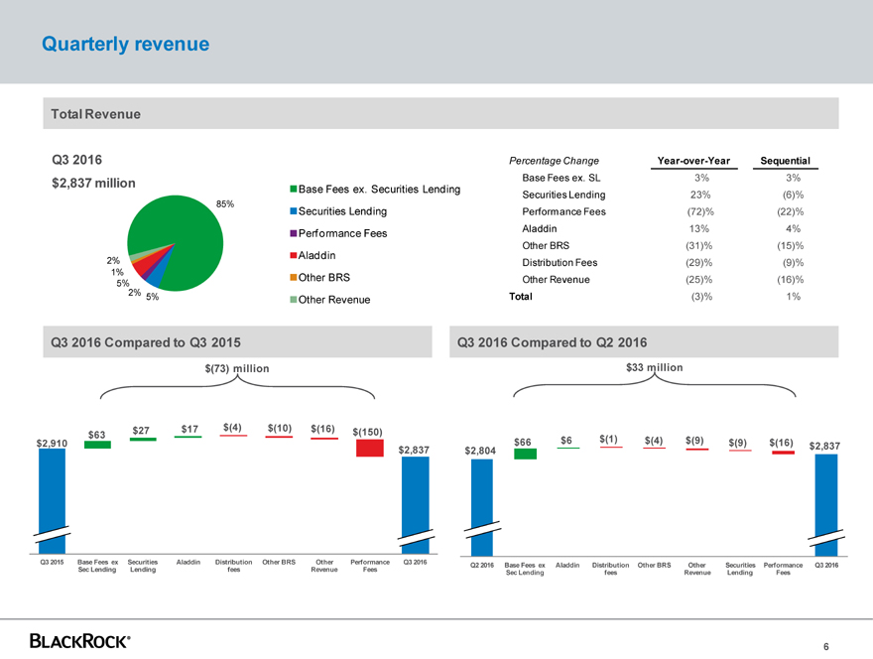873x659 pixels.
Task: Click the Quarterly revenue slide title
Action: click(x=125, y=45)
